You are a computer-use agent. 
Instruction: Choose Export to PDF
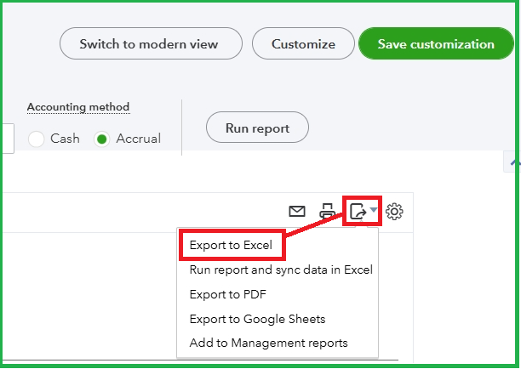pyautogui.click(x=228, y=294)
